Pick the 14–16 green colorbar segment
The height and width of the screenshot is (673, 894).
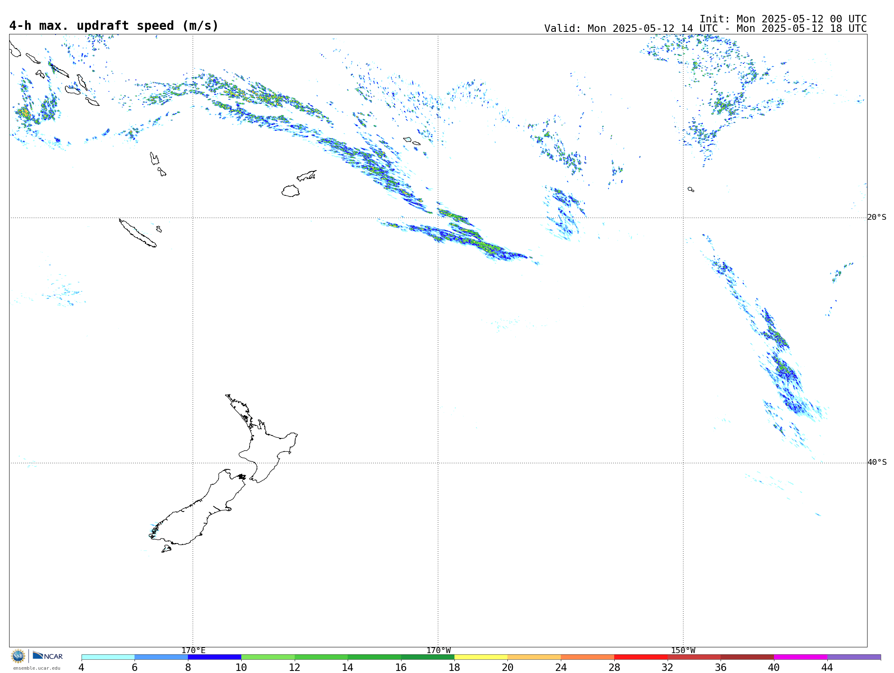(375, 657)
